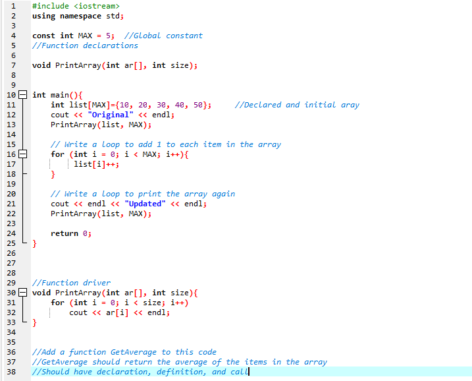Collapse the PrintArray definition fold at line 30
Viewport: 472px width, 381px height.
coord(23,293)
